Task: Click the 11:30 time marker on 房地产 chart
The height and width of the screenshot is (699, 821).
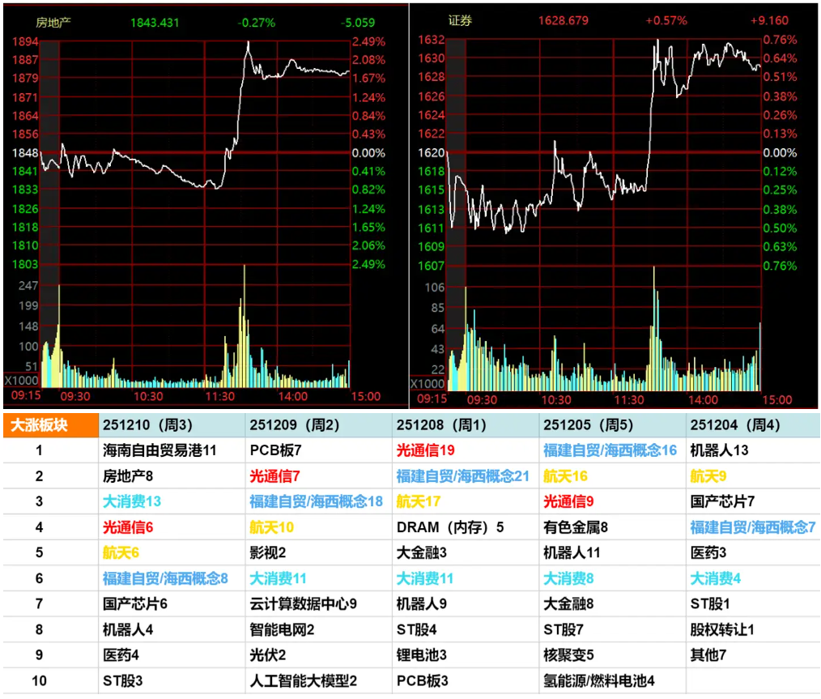Action: coord(219,397)
